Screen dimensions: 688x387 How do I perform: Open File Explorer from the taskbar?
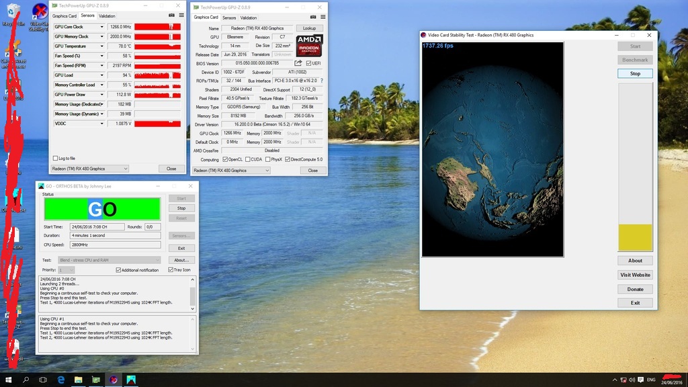tap(79, 380)
